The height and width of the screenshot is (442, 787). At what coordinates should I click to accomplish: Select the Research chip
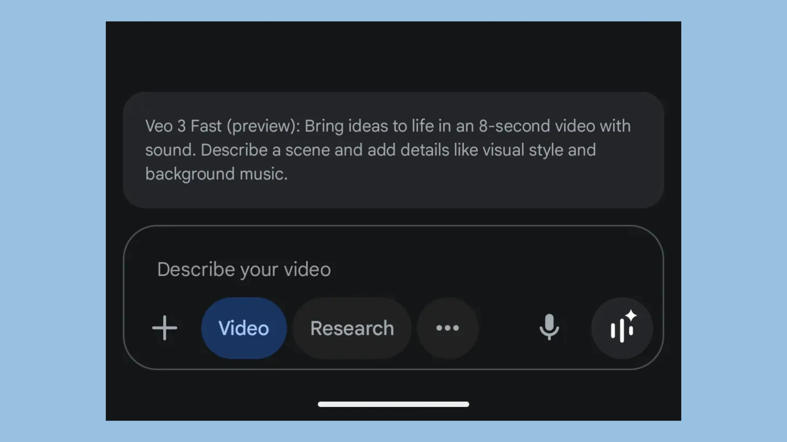[x=352, y=328]
